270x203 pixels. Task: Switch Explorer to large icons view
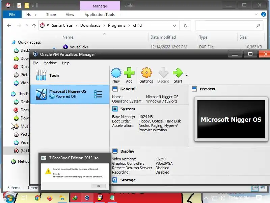262,187
